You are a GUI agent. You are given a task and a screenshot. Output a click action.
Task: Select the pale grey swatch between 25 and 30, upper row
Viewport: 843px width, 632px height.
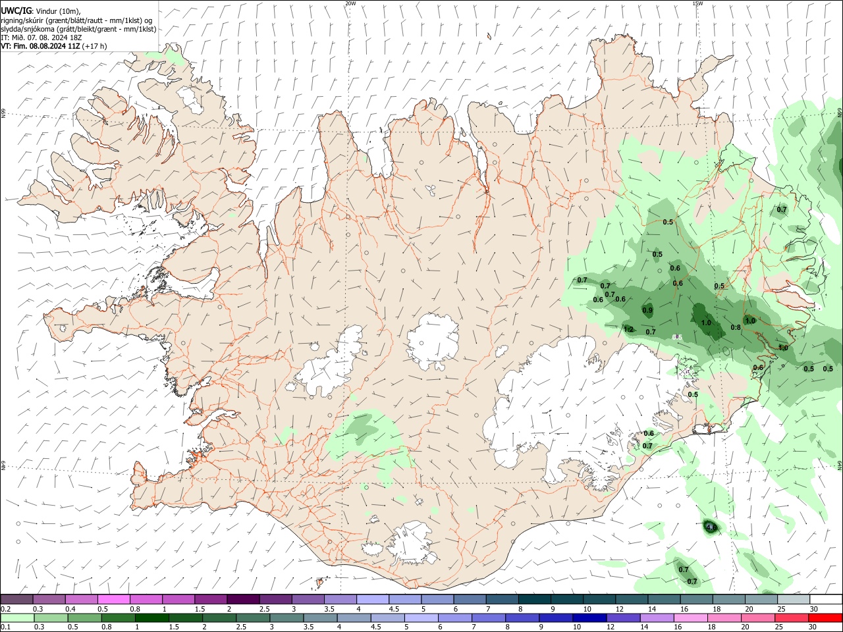[x=794, y=599]
